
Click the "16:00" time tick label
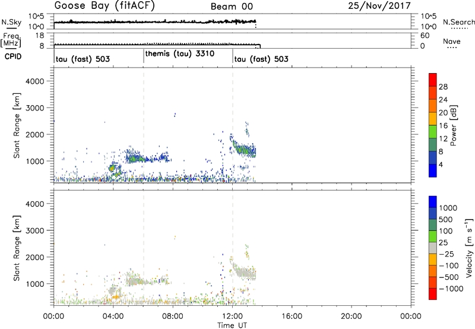(292, 317)
